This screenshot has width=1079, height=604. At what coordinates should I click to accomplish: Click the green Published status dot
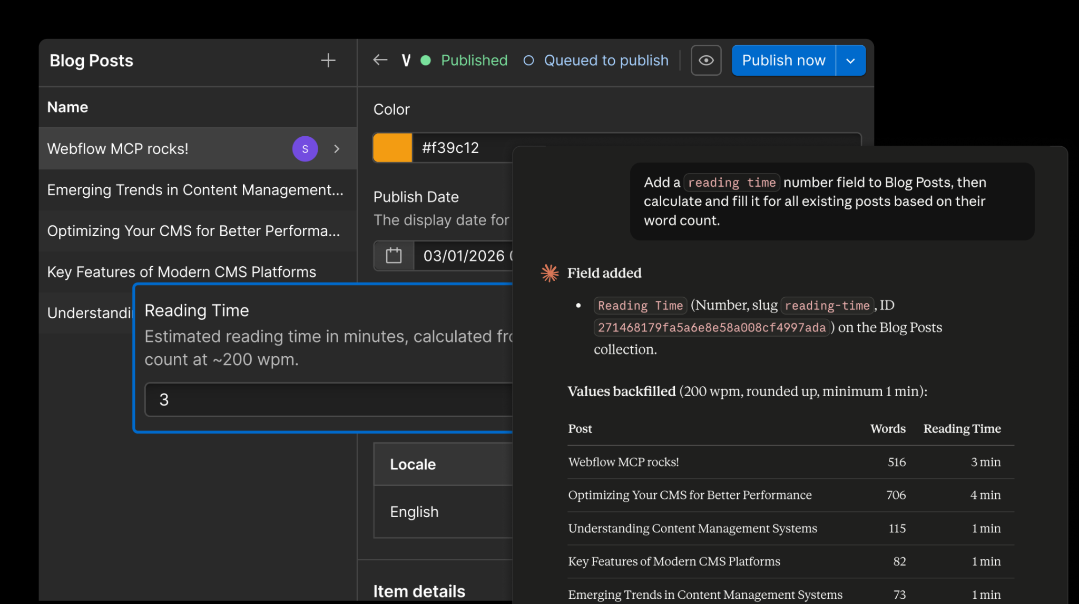426,61
